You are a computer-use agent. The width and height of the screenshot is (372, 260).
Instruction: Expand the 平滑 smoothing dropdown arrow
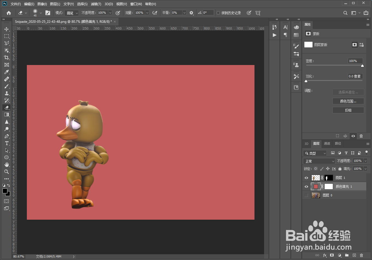click(x=184, y=13)
